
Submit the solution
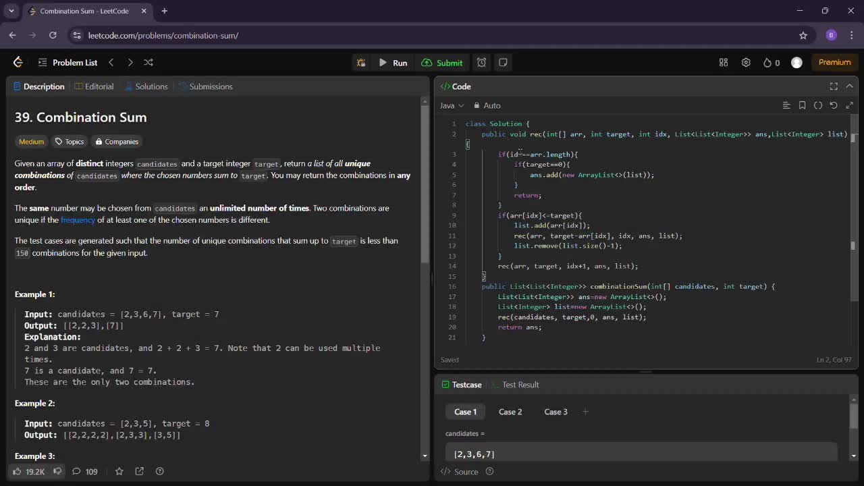click(442, 63)
